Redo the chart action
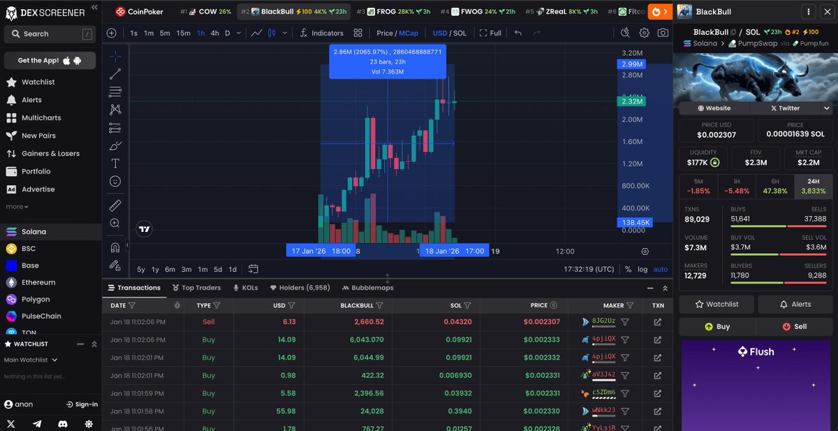The height and width of the screenshot is (431, 838). [536, 33]
